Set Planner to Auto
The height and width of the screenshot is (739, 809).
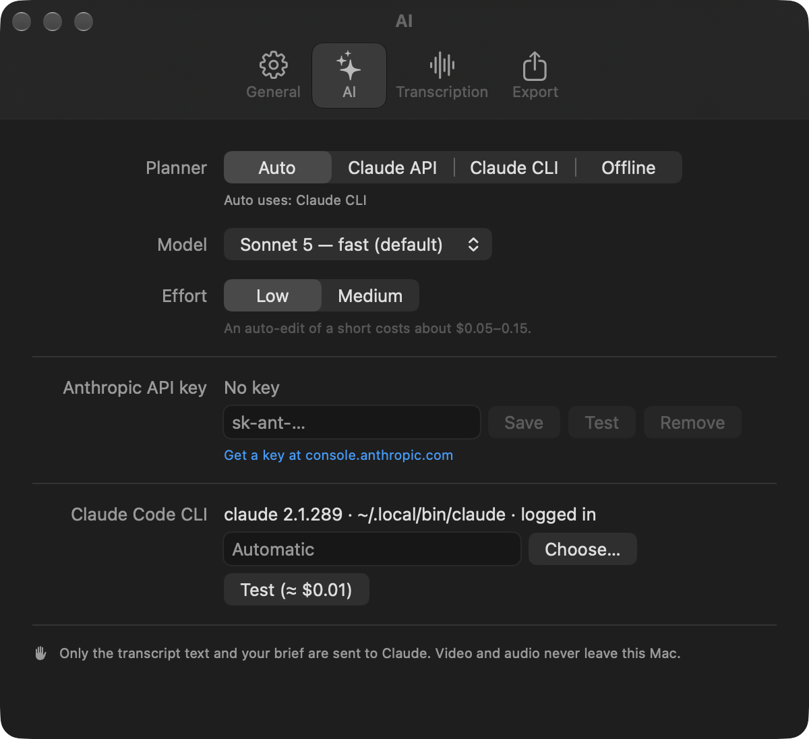point(277,168)
